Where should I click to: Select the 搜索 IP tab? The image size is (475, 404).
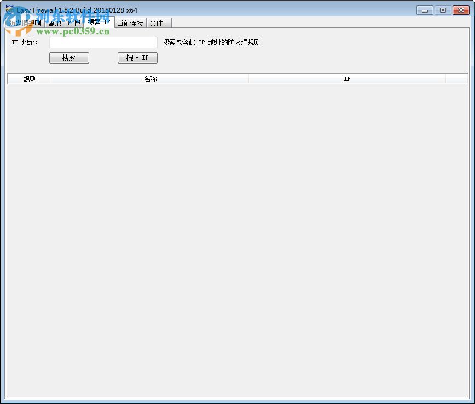coord(97,23)
